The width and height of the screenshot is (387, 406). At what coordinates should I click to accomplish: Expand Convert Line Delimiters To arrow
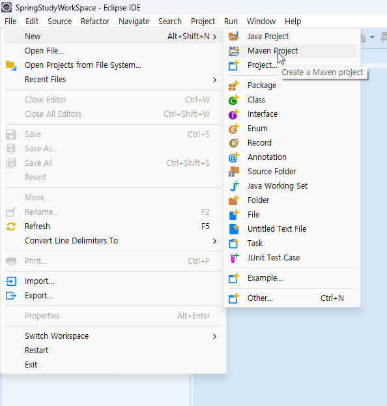pyautogui.click(x=214, y=241)
